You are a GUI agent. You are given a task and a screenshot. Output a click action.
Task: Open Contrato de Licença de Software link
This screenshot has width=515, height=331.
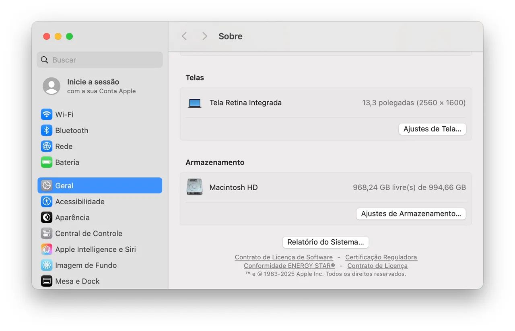pos(283,257)
